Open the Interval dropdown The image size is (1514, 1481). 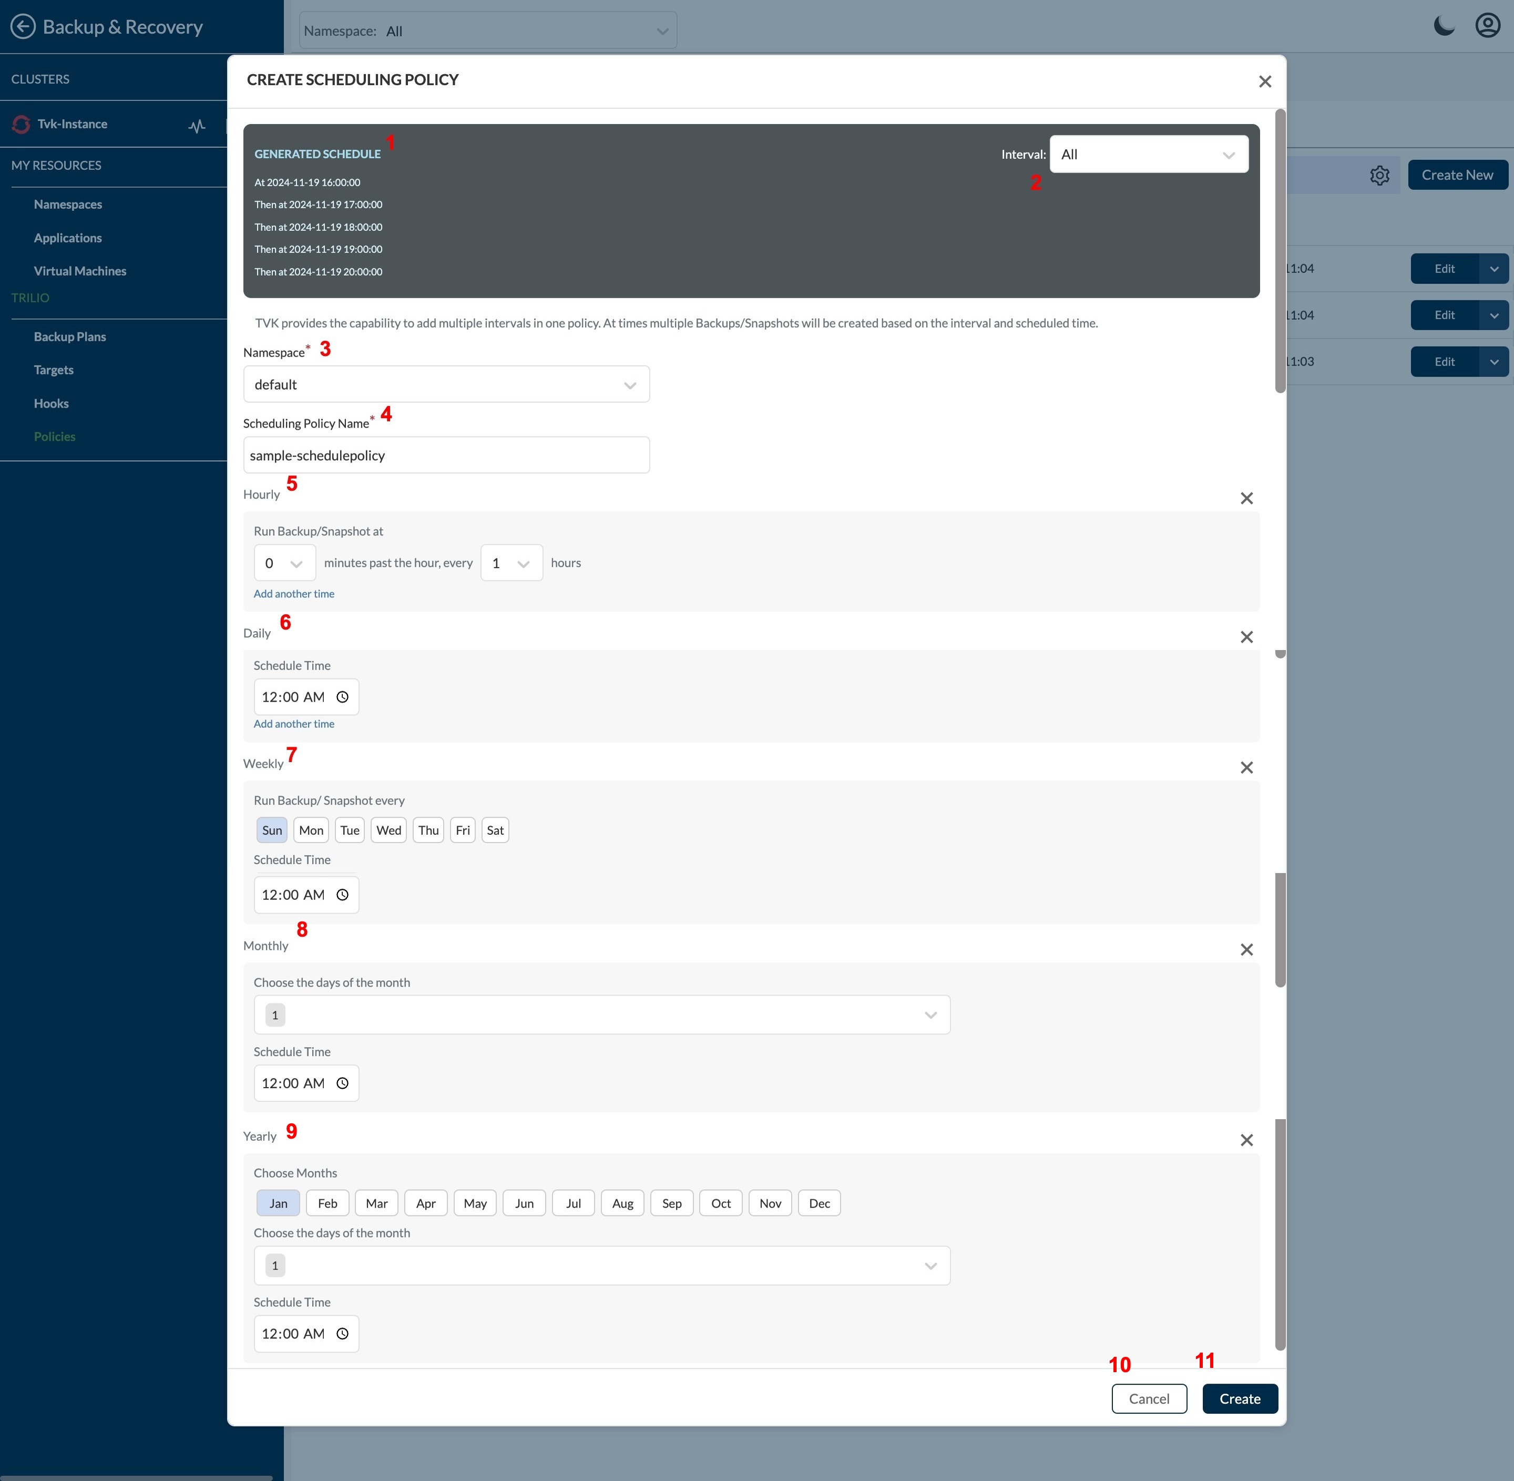coord(1149,154)
